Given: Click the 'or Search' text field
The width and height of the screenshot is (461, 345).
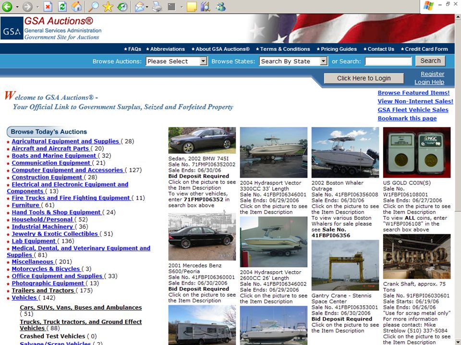Looking at the screenshot, I should click(x=388, y=61).
